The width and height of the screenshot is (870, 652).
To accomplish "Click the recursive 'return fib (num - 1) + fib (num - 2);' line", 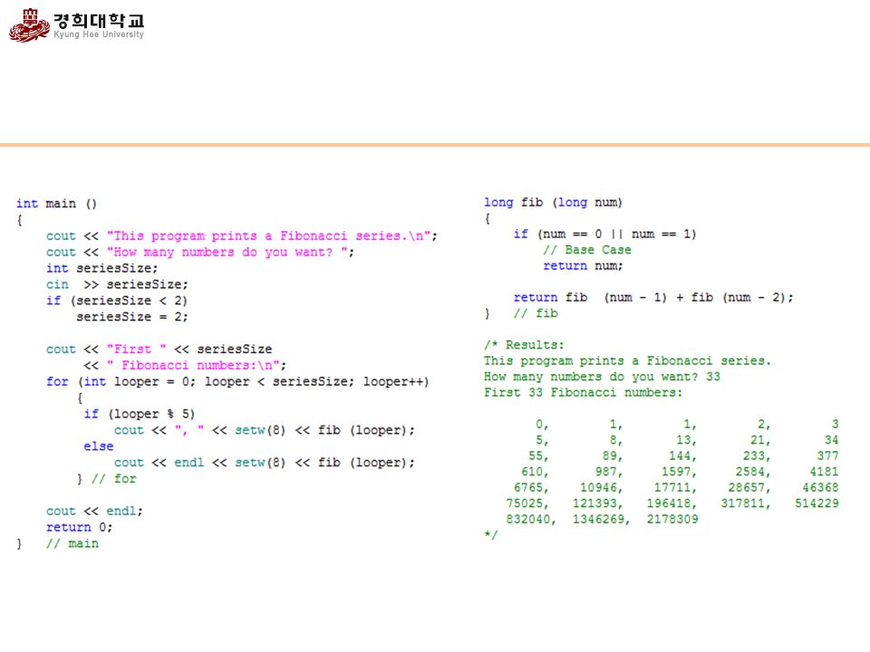I will tap(653, 297).
